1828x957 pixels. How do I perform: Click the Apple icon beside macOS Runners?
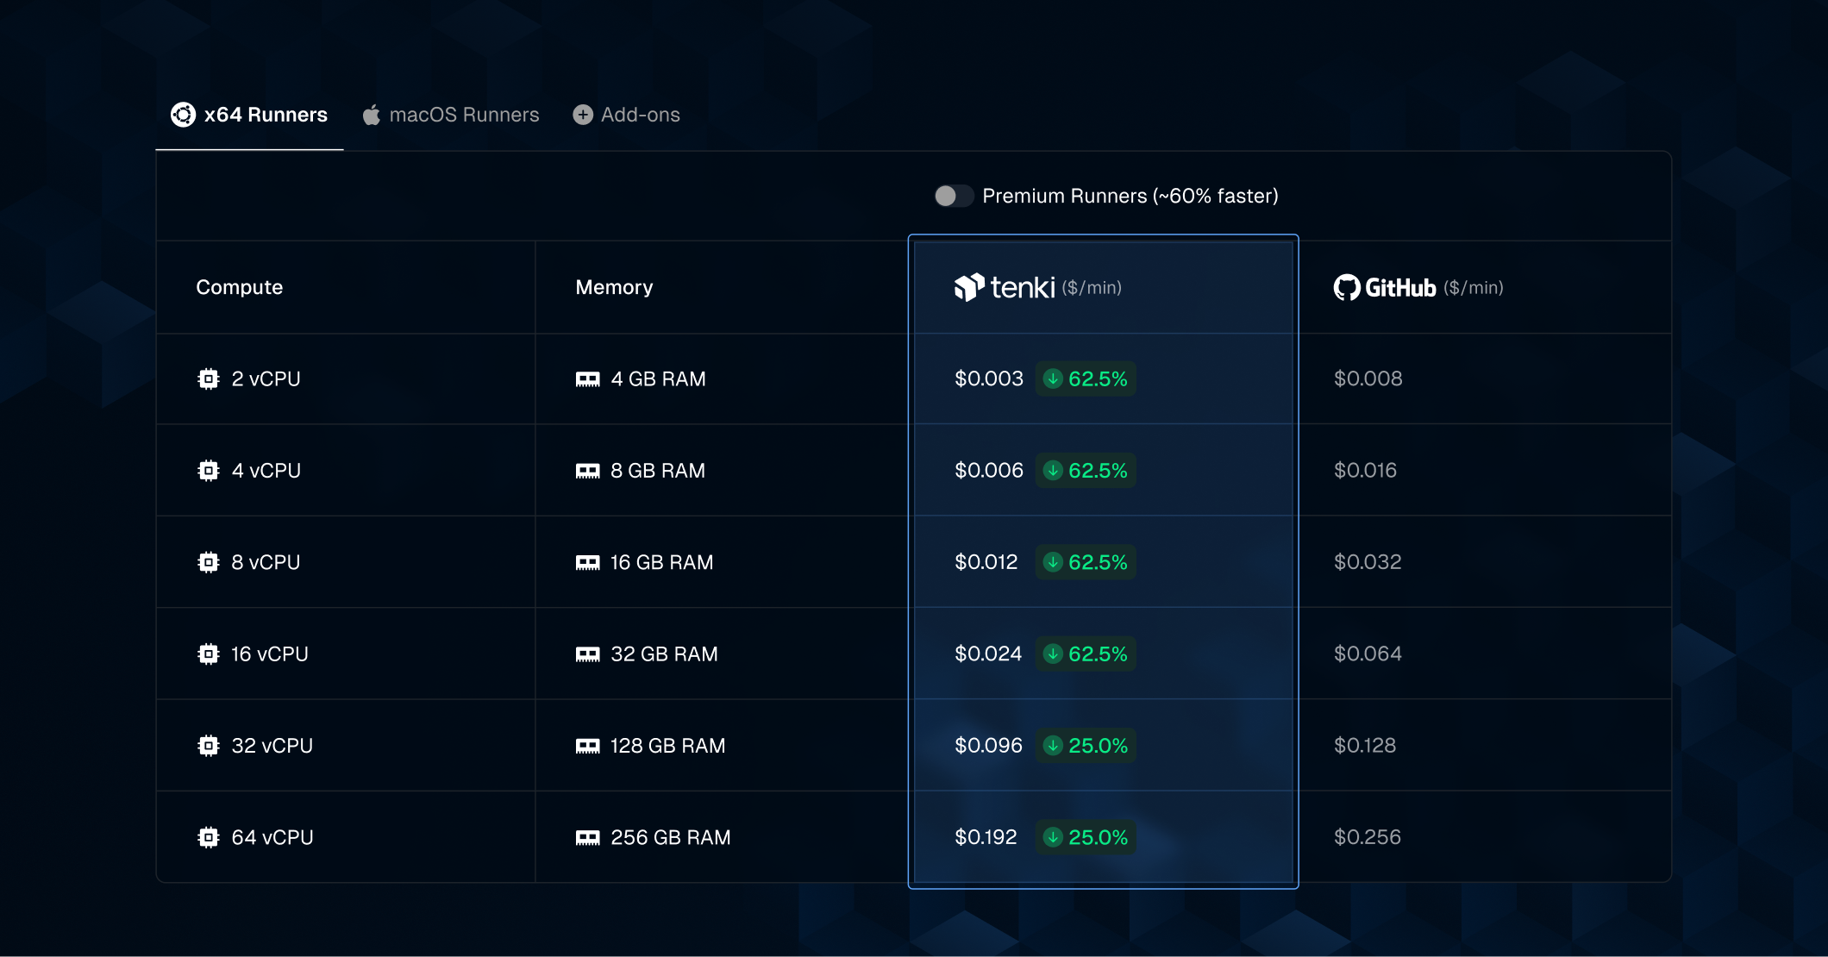tap(372, 115)
